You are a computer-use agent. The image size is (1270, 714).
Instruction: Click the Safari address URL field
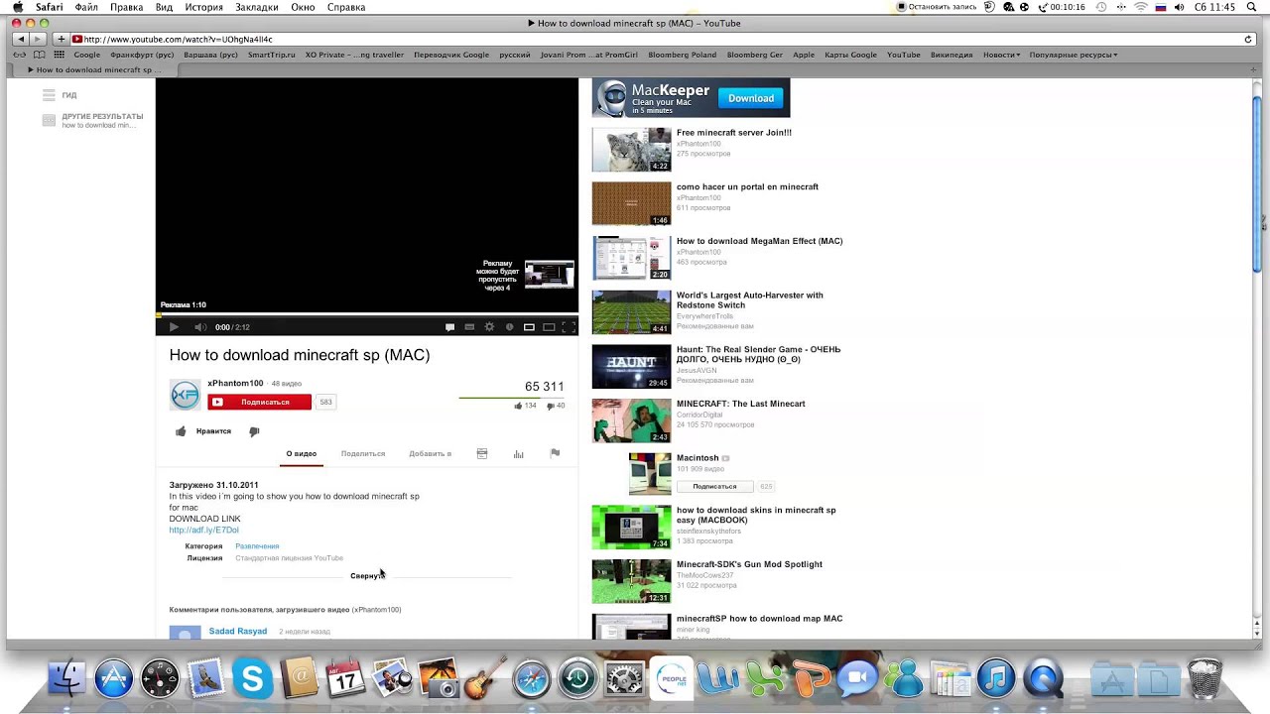point(655,40)
